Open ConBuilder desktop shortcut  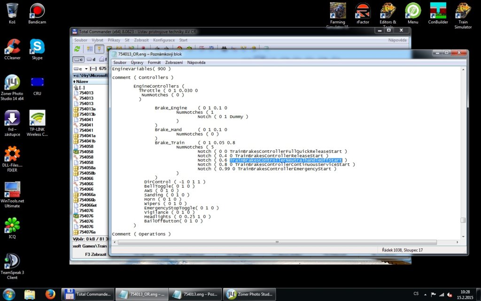tap(438, 13)
